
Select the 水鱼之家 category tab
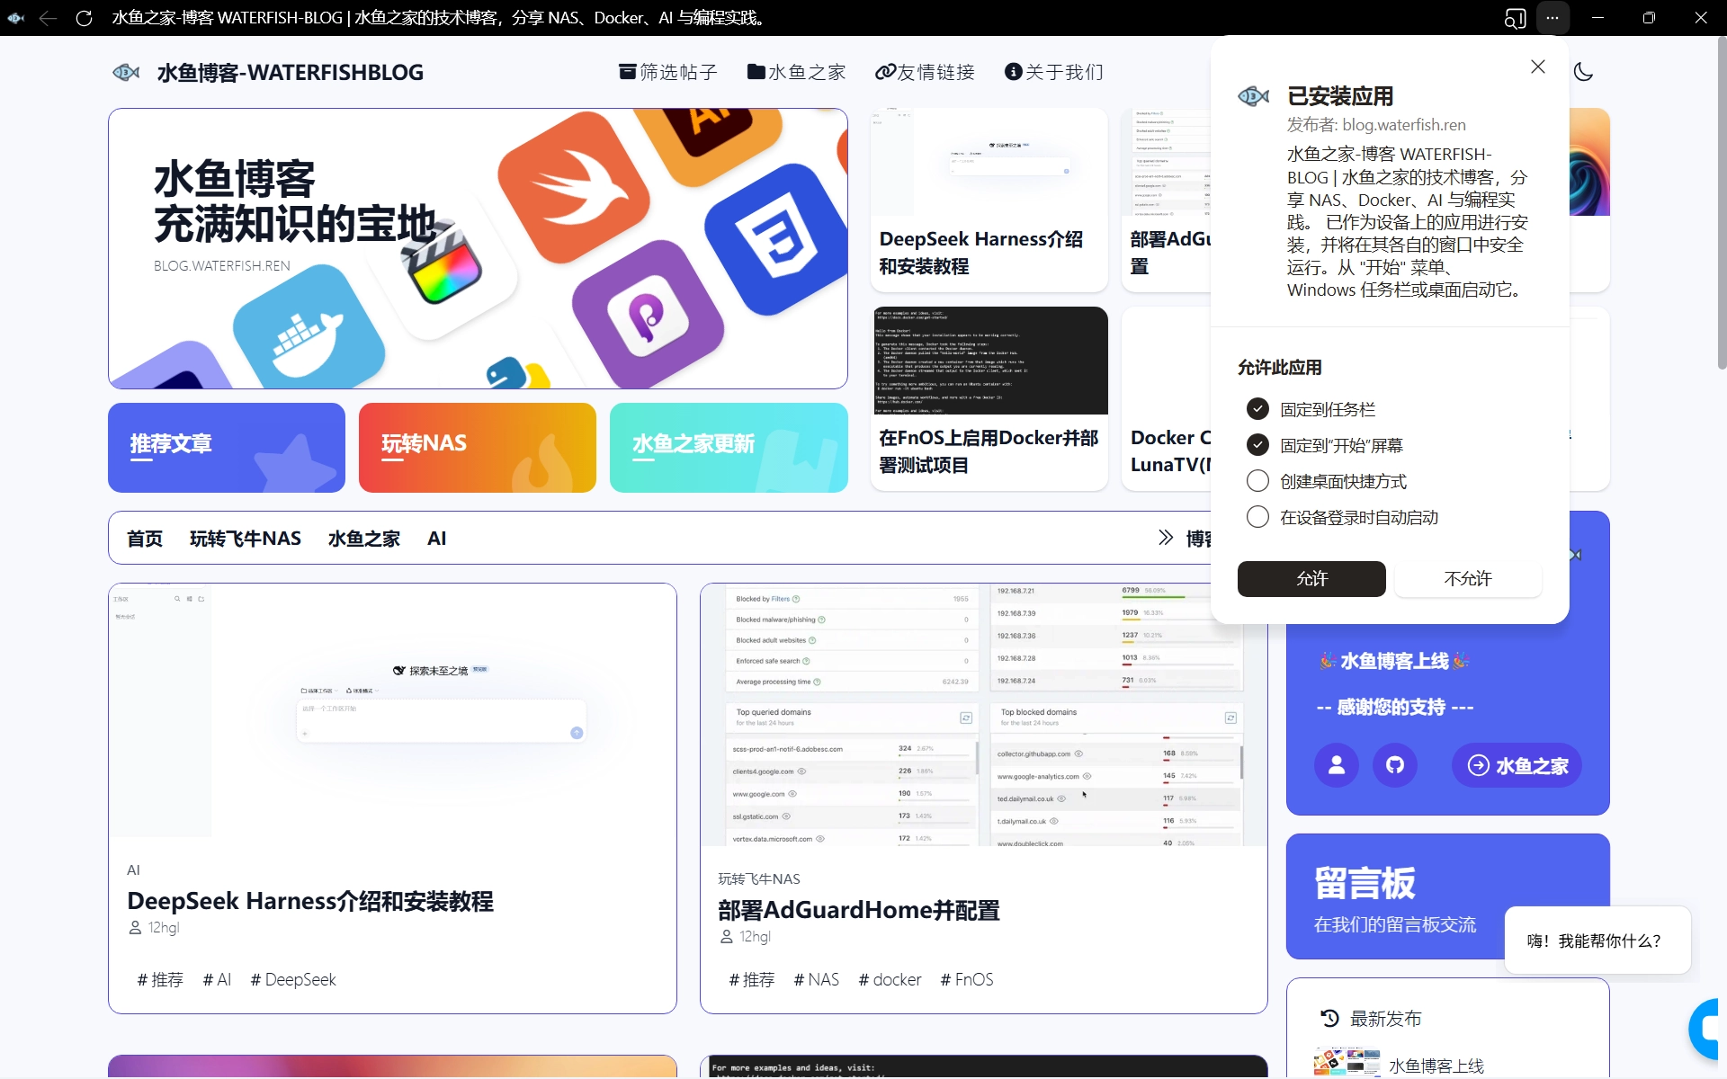tap(364, 539)
